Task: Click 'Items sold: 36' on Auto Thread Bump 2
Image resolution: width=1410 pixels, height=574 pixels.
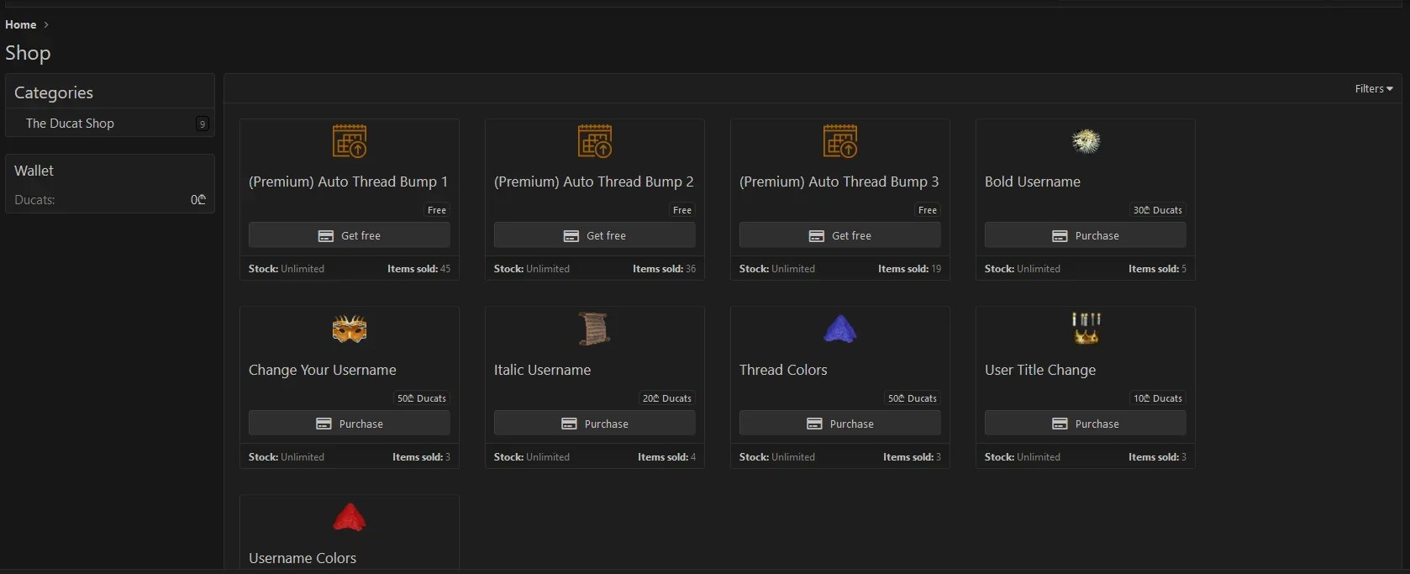Action: [664, 269]
